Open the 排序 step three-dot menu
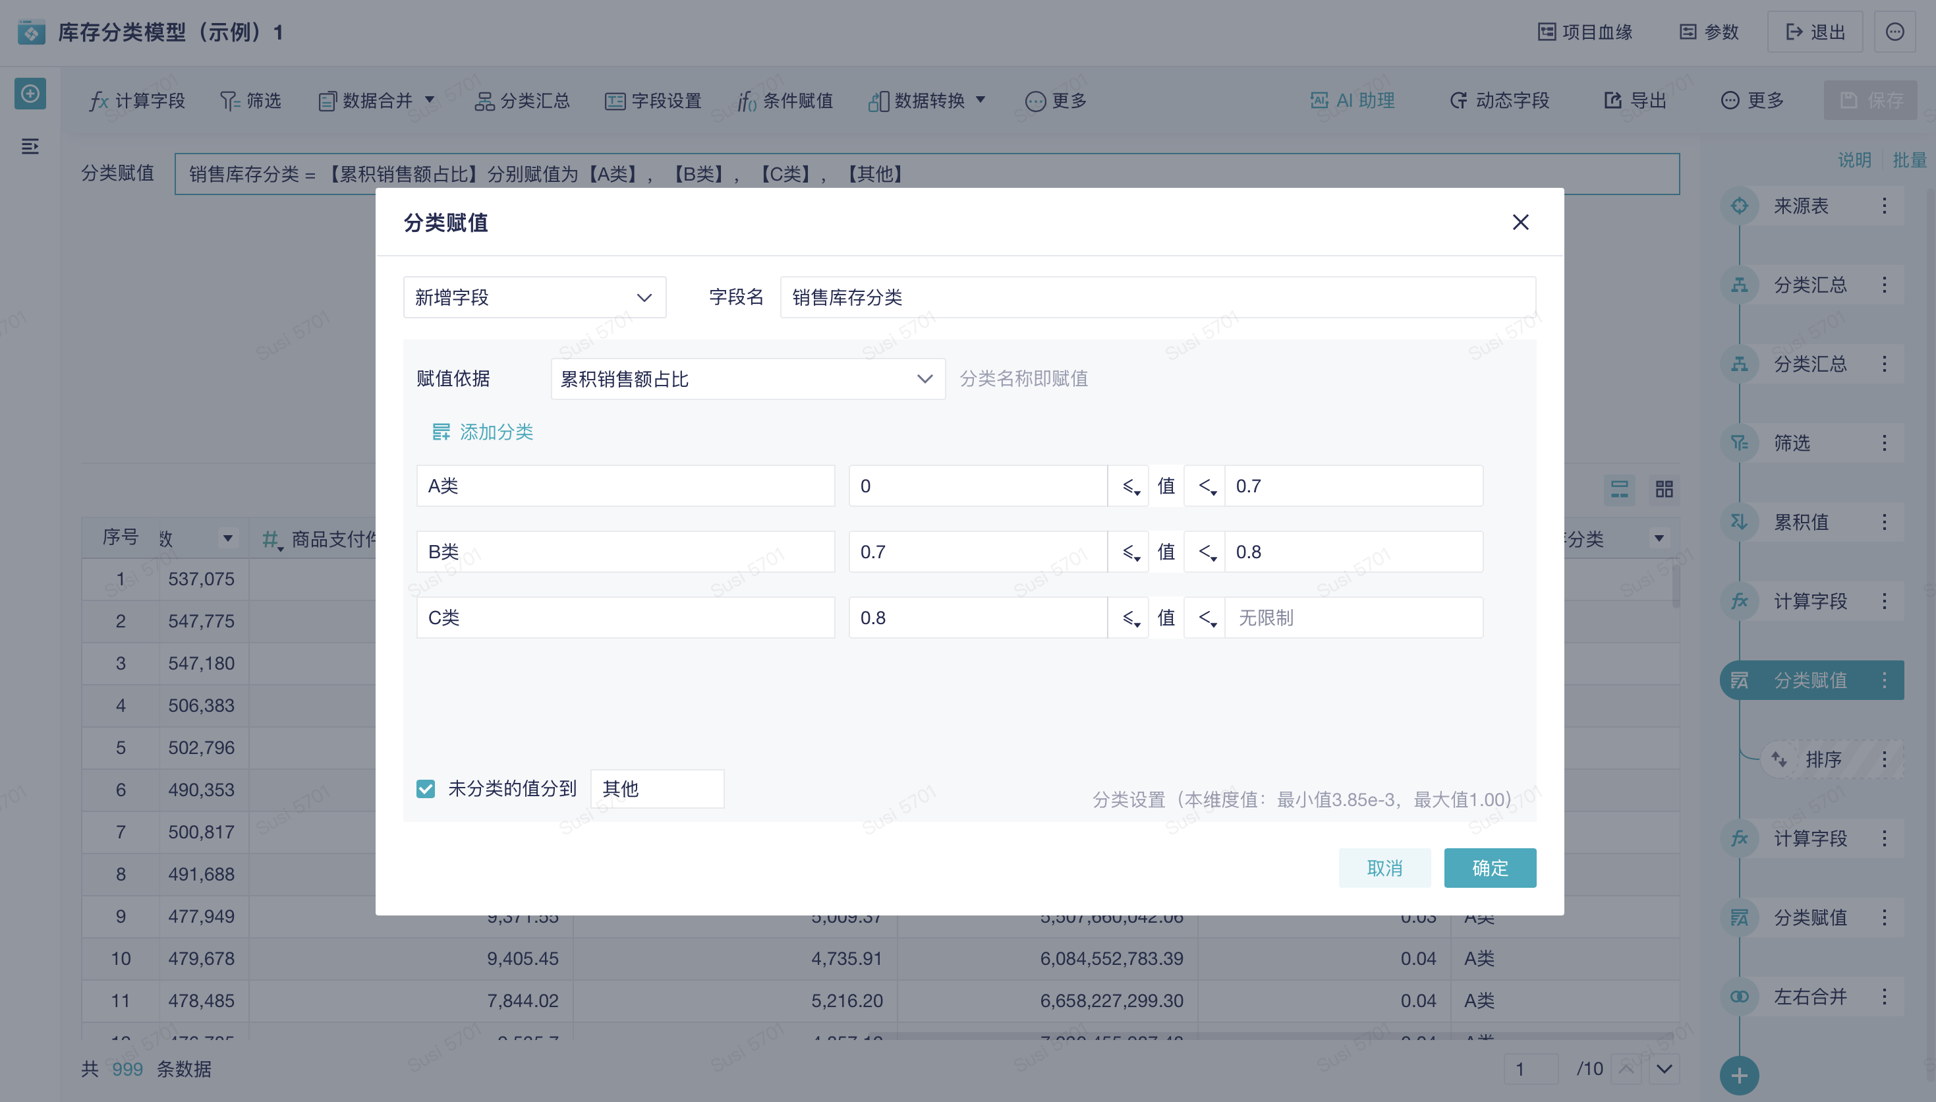The width and height of the screenshot is (1936, 1102). [x=1884, y=759]
